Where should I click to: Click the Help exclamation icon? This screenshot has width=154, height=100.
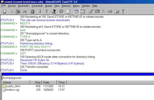pos(123,12)
